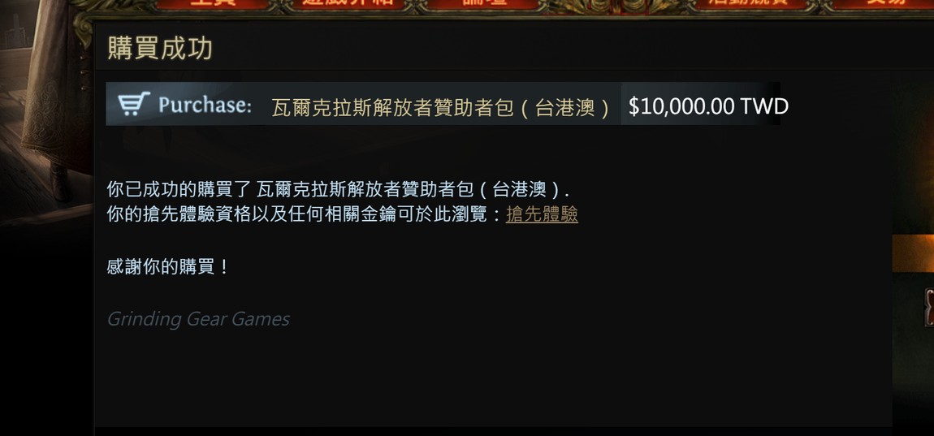Click the ornate gold corner decoration of panel
Viewport: 934px width, 436px height.
pyautogui.click(x=84, y=28)
